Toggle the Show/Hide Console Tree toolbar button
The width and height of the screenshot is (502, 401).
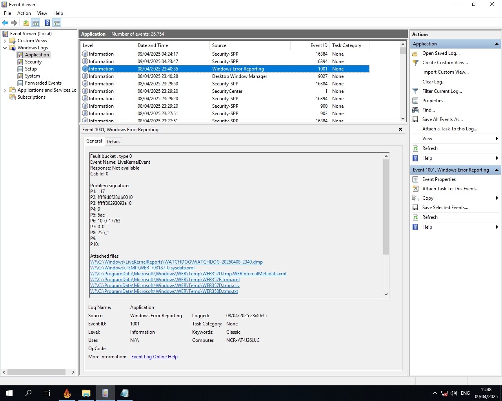[x=36, y=23]
